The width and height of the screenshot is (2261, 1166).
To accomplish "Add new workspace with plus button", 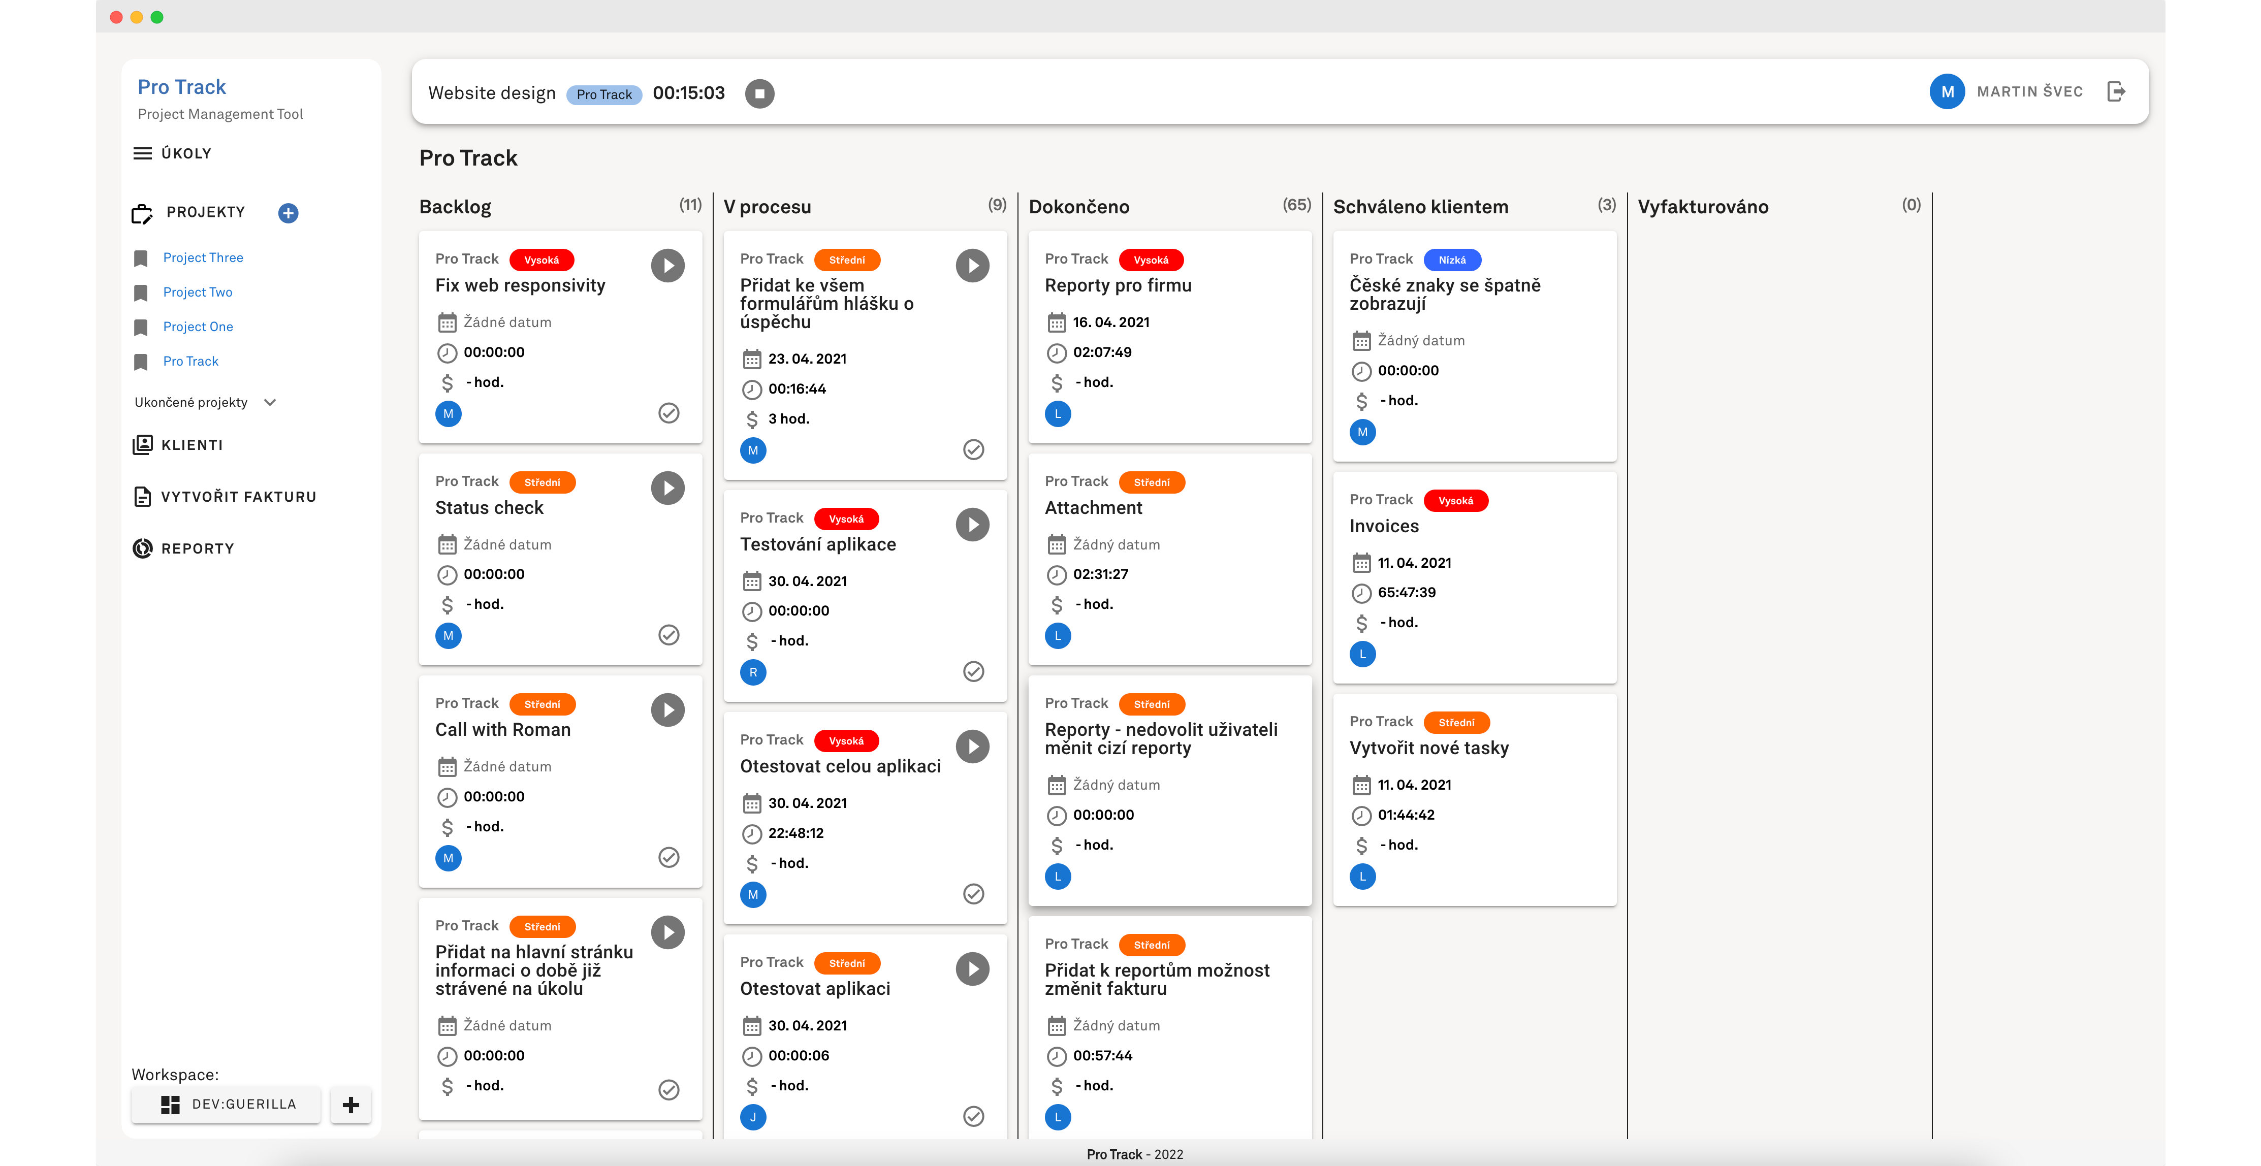I will click(350, 1105).
